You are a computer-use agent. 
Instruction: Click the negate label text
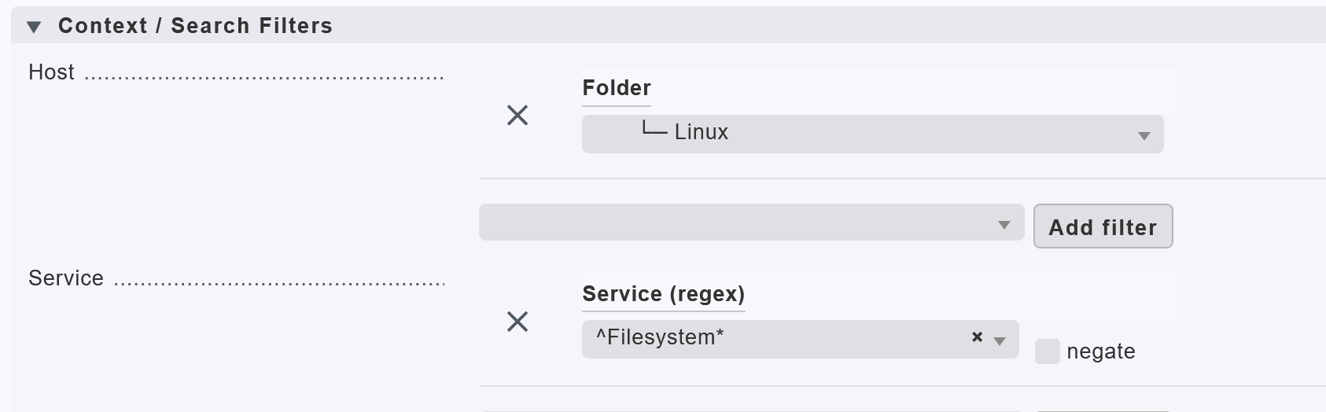(1100, 351)
